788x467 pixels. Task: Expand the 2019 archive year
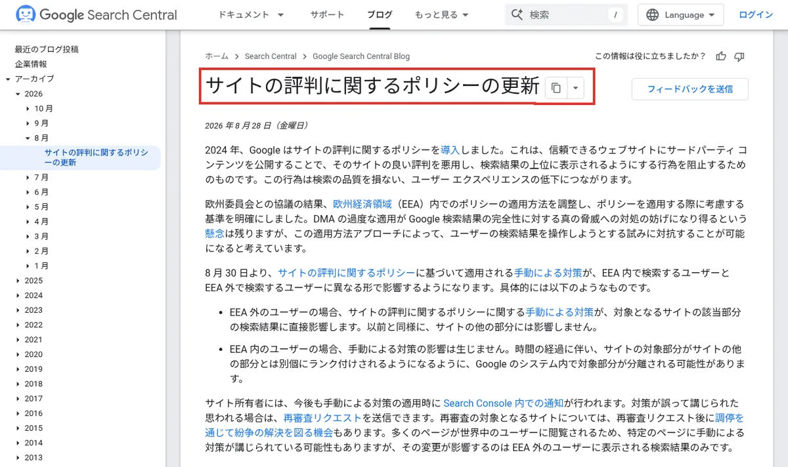(18, 369)
